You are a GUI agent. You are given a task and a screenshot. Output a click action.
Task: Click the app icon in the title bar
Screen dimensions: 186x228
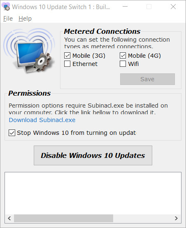tap(6, 7)
